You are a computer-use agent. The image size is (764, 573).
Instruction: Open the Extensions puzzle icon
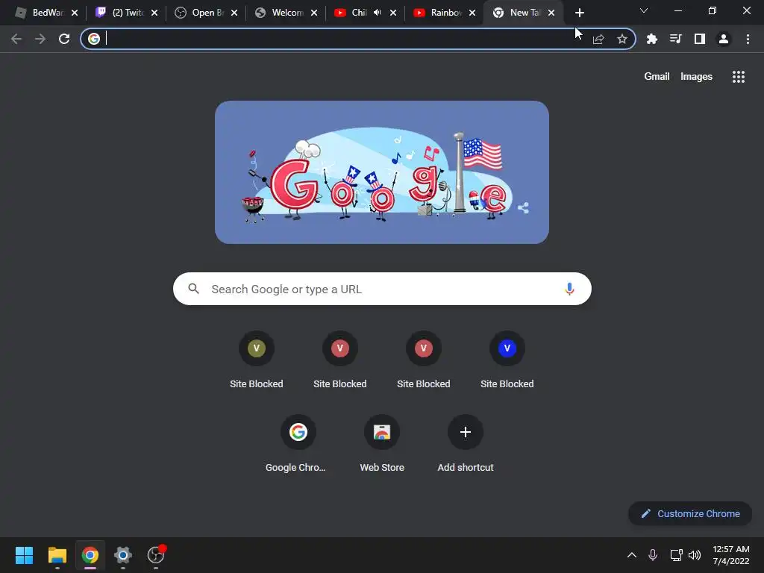tap(651, 39)
